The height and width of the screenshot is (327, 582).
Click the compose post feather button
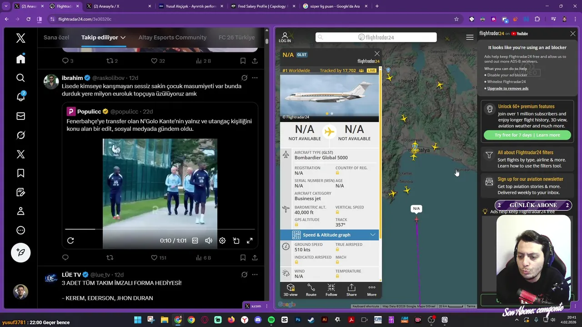[20, 253]
